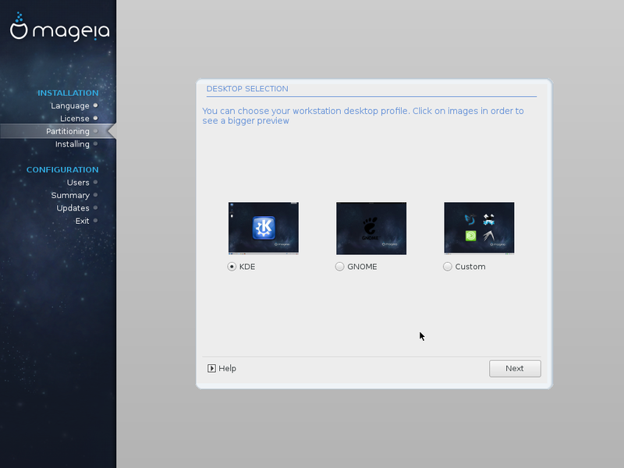624x468 pixels.
Task: Choose the GNOME radio button
Action: [339, 267]
